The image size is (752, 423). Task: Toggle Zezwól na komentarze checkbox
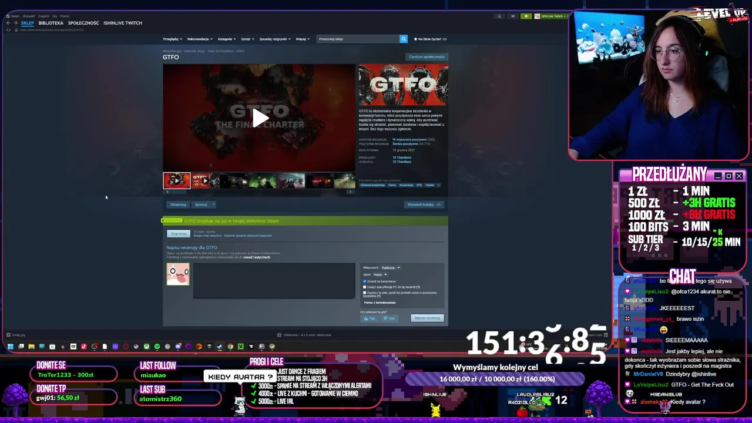[x=364, y=281]
